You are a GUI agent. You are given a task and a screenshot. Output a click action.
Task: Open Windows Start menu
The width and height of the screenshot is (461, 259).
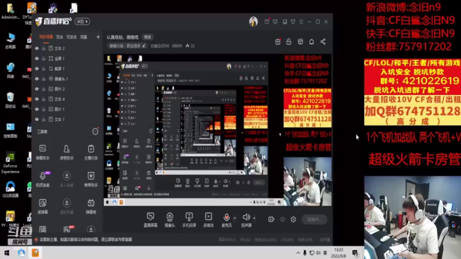(x=7, y=253)
